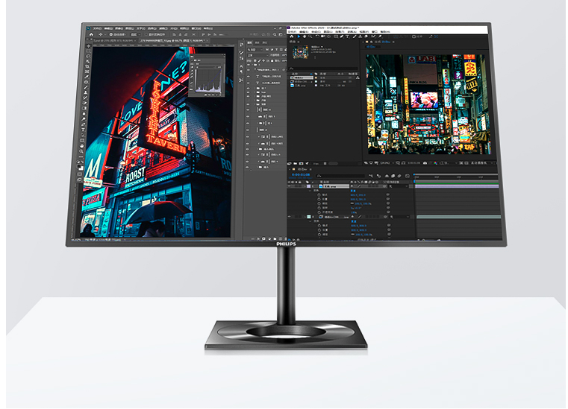Viewport: 568px width, 409px height.
Task: Click the composition thumbnail in the Project panel
Action: [301, 51]
